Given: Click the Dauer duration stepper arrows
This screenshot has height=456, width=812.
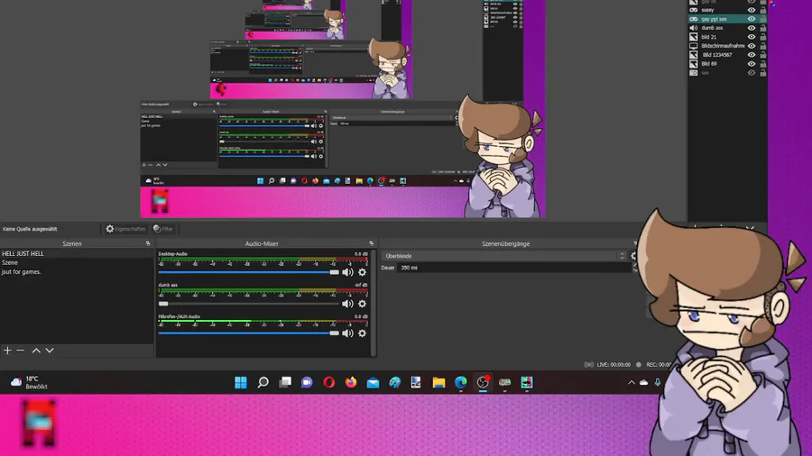Looking at the screenshot, I should [x=635, y=268].
